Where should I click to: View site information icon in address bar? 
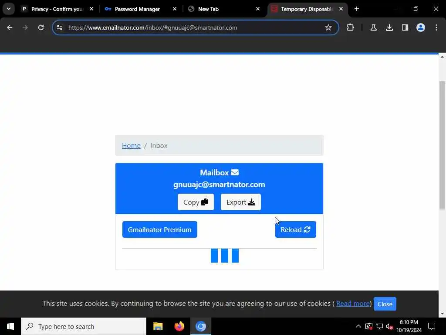point(59,27)
